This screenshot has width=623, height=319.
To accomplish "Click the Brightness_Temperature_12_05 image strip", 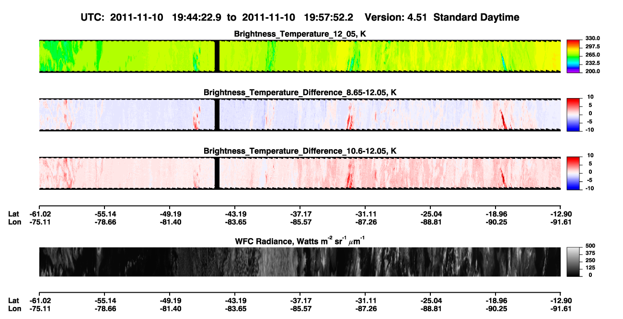I will (300, 56).
